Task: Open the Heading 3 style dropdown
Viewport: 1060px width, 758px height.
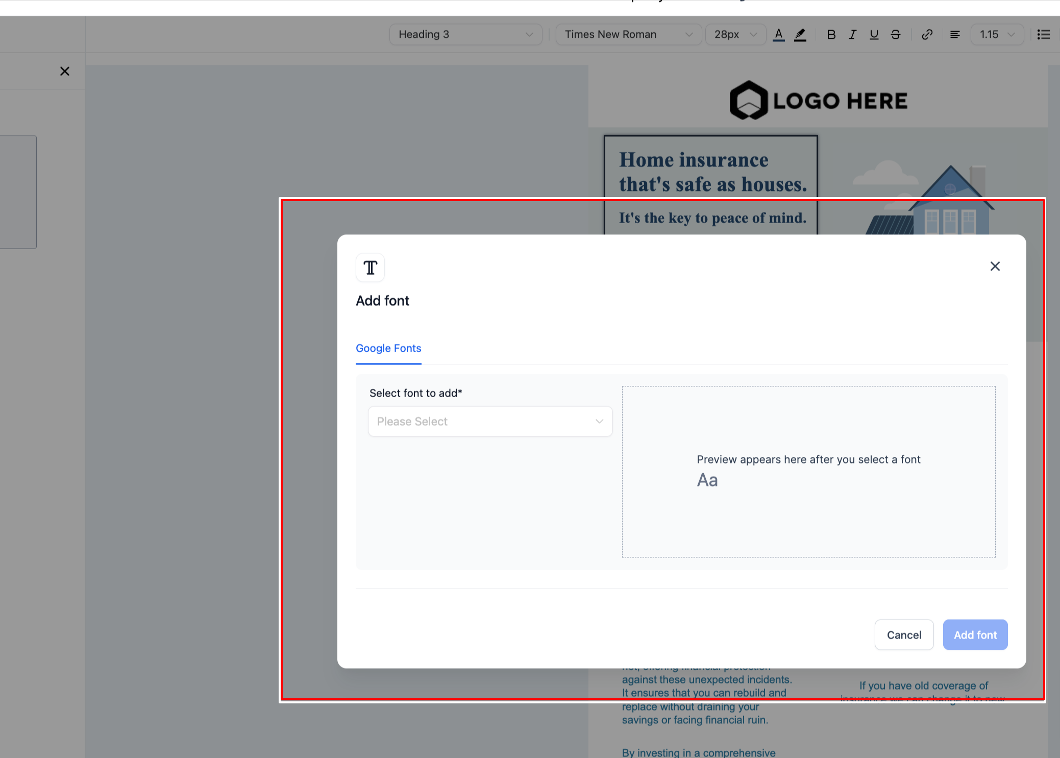Action: pos(465,35)
